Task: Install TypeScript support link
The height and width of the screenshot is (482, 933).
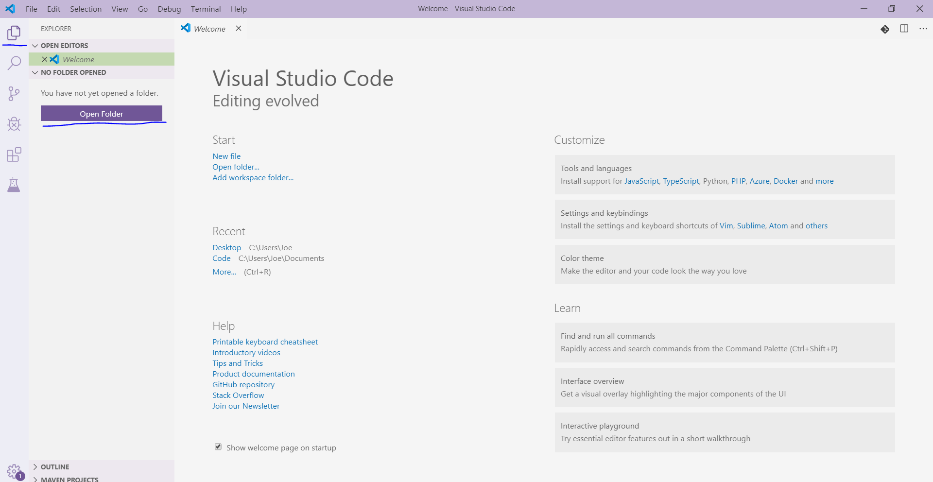Action: pyautogui.click(x=681, y=181)
